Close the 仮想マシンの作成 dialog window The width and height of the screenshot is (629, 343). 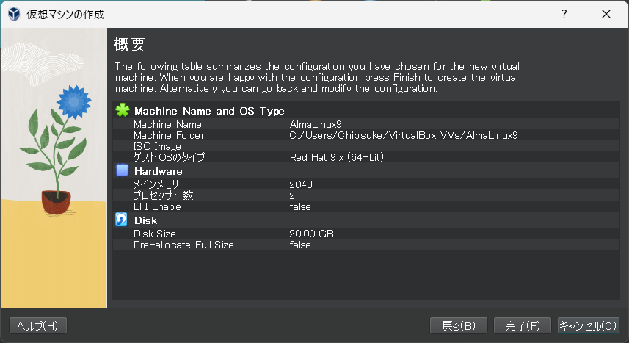pyautogui.click(x=606, y=14)
